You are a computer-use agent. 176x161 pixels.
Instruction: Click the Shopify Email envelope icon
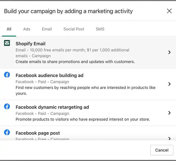pyautogui.click(x=7, y=43)
